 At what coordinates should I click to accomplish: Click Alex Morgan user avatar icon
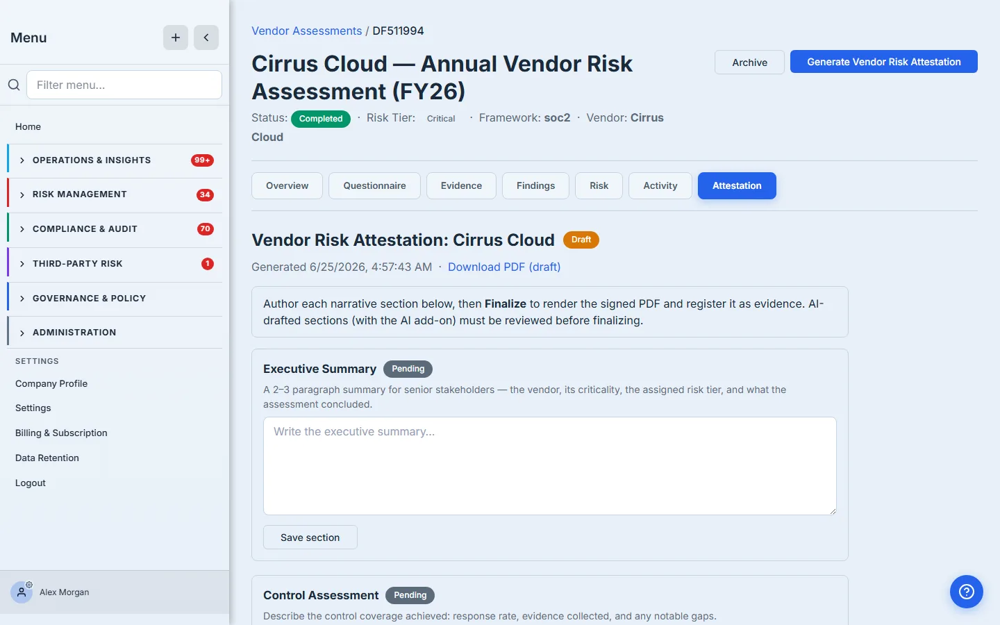22,592
